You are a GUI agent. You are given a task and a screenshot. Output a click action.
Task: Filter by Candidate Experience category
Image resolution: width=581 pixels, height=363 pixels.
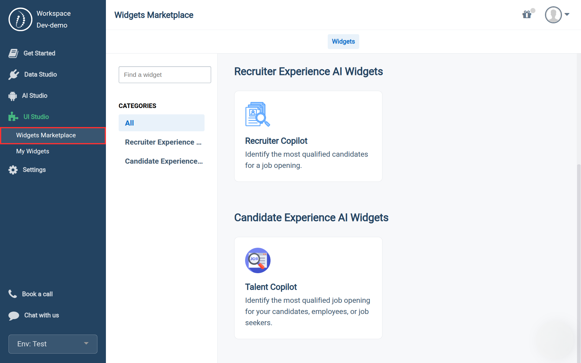coord(164,161)
